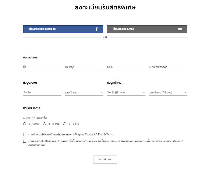Check the Bangkok Citismart contact checkbox
The height and width of the screenshot is (171, 209).
[25, 141]
